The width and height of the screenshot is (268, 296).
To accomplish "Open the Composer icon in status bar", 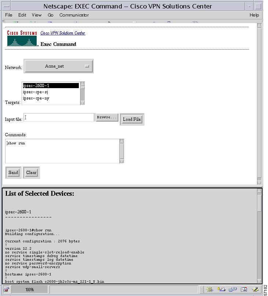I will point(255,289).
